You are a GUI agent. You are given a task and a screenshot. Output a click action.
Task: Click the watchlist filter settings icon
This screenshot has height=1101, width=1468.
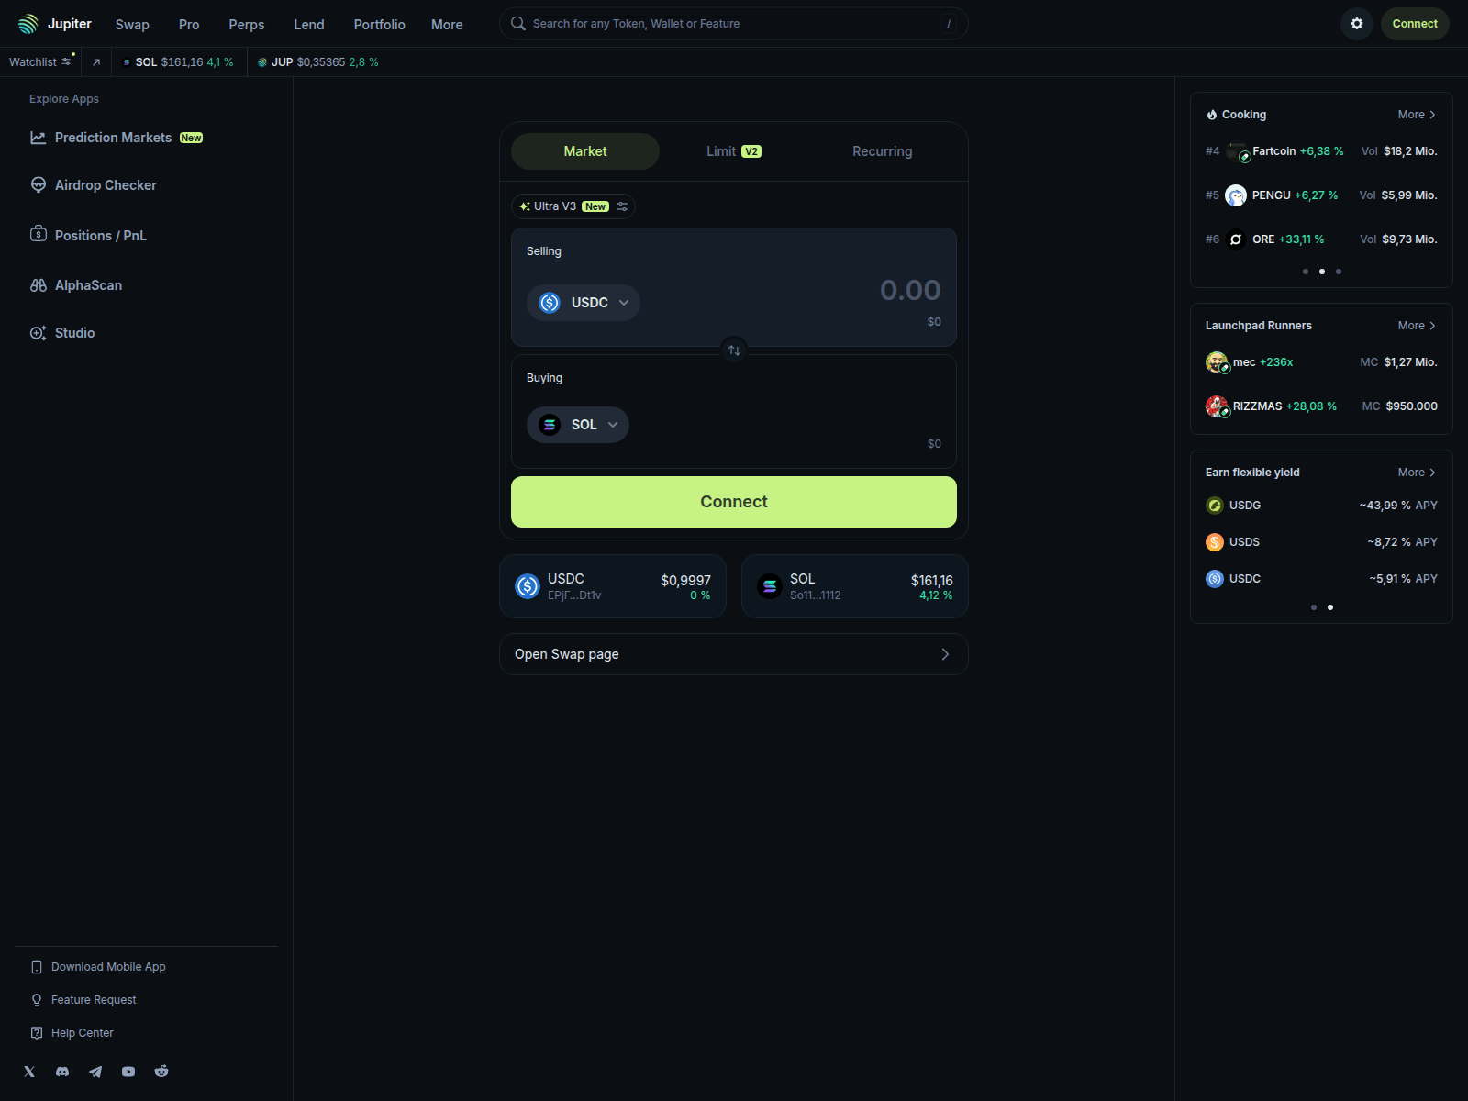(x=67, y=61)
